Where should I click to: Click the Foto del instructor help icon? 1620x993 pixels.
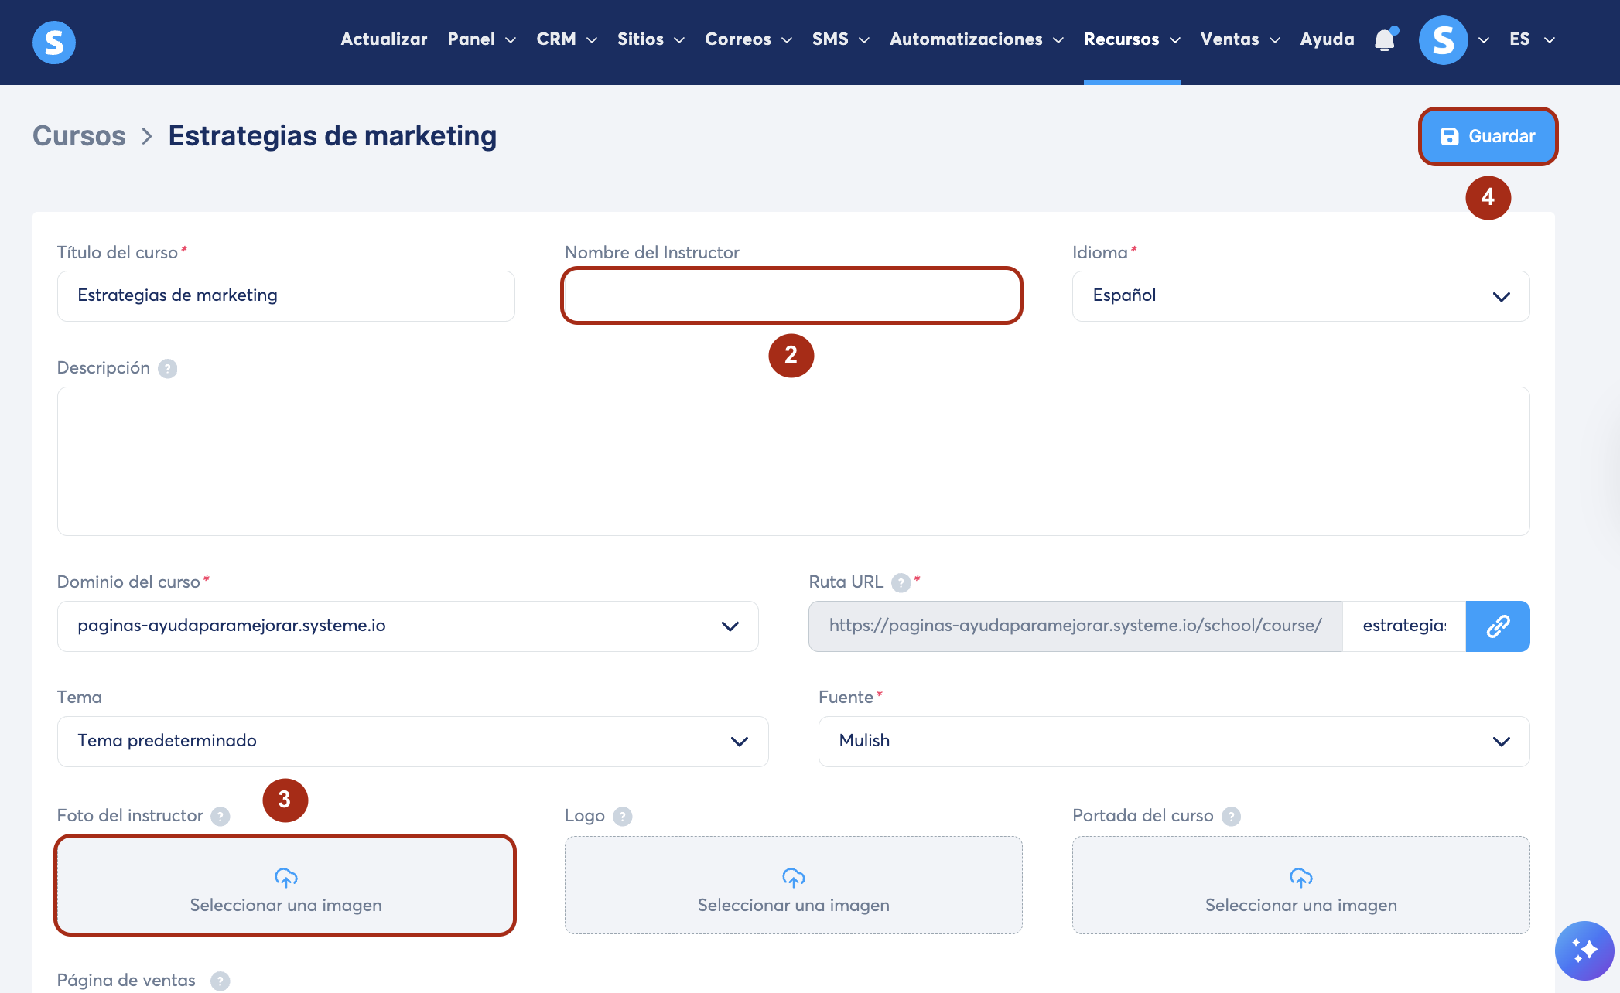220,817
